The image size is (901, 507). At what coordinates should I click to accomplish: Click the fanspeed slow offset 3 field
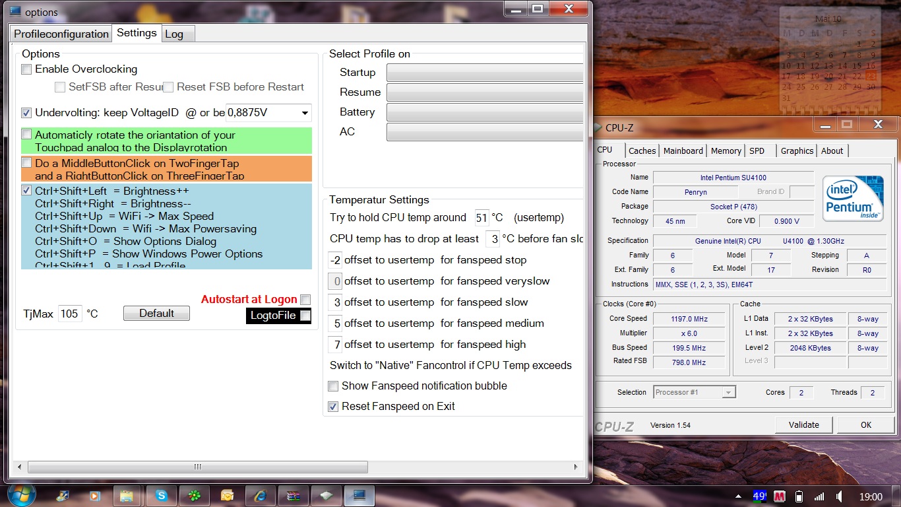[x=336, y=302]
